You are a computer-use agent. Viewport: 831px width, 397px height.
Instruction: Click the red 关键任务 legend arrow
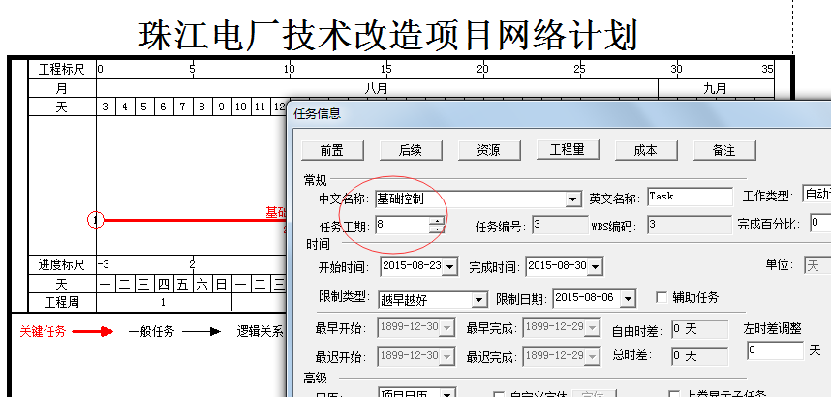[93, 331]
